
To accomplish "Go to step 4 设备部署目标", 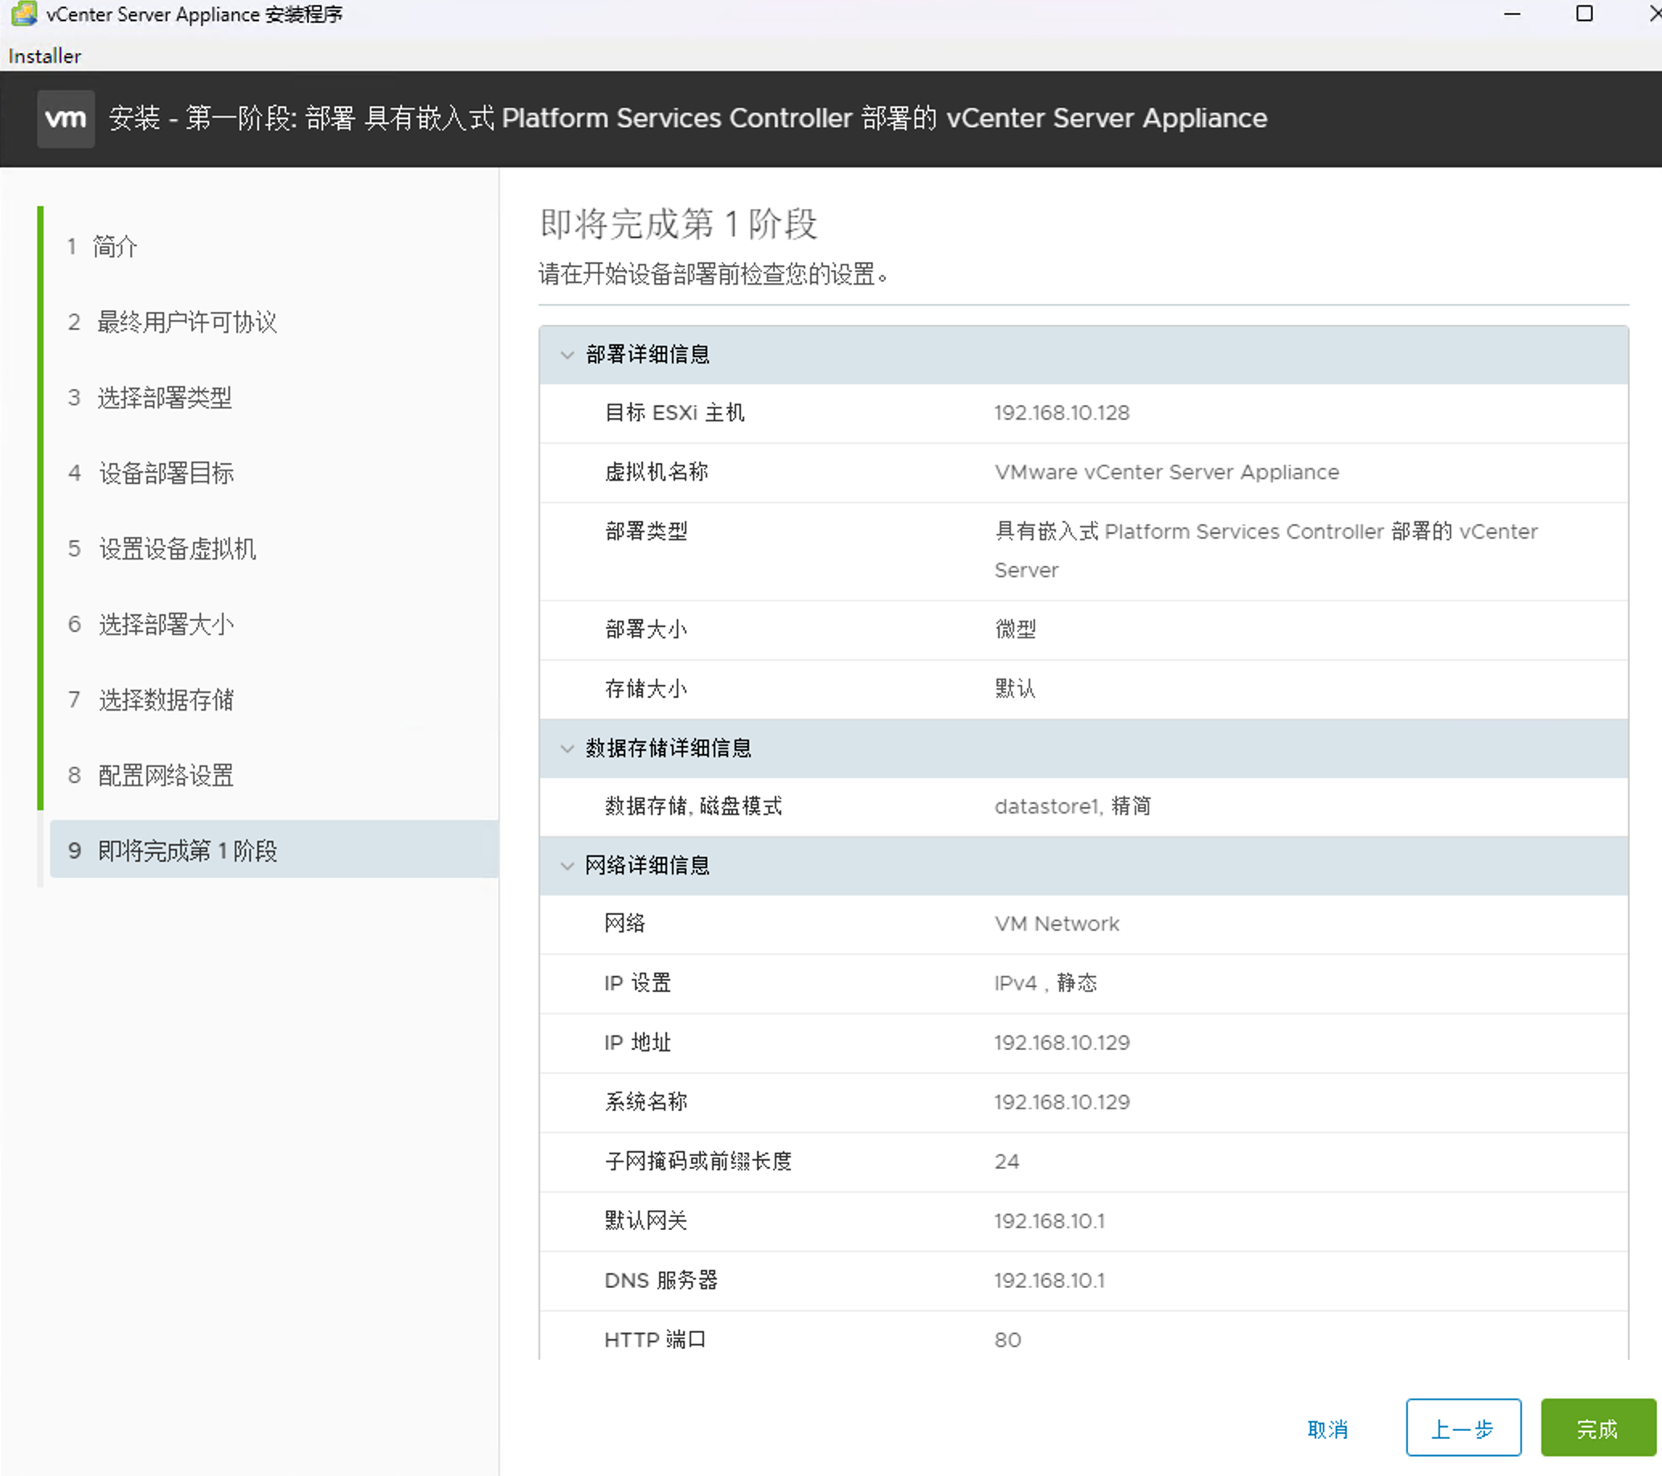I will [x=150, y=474].
